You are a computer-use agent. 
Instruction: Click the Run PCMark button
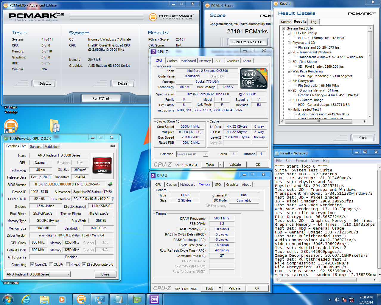pyautogui.click(x=101, y=98)
